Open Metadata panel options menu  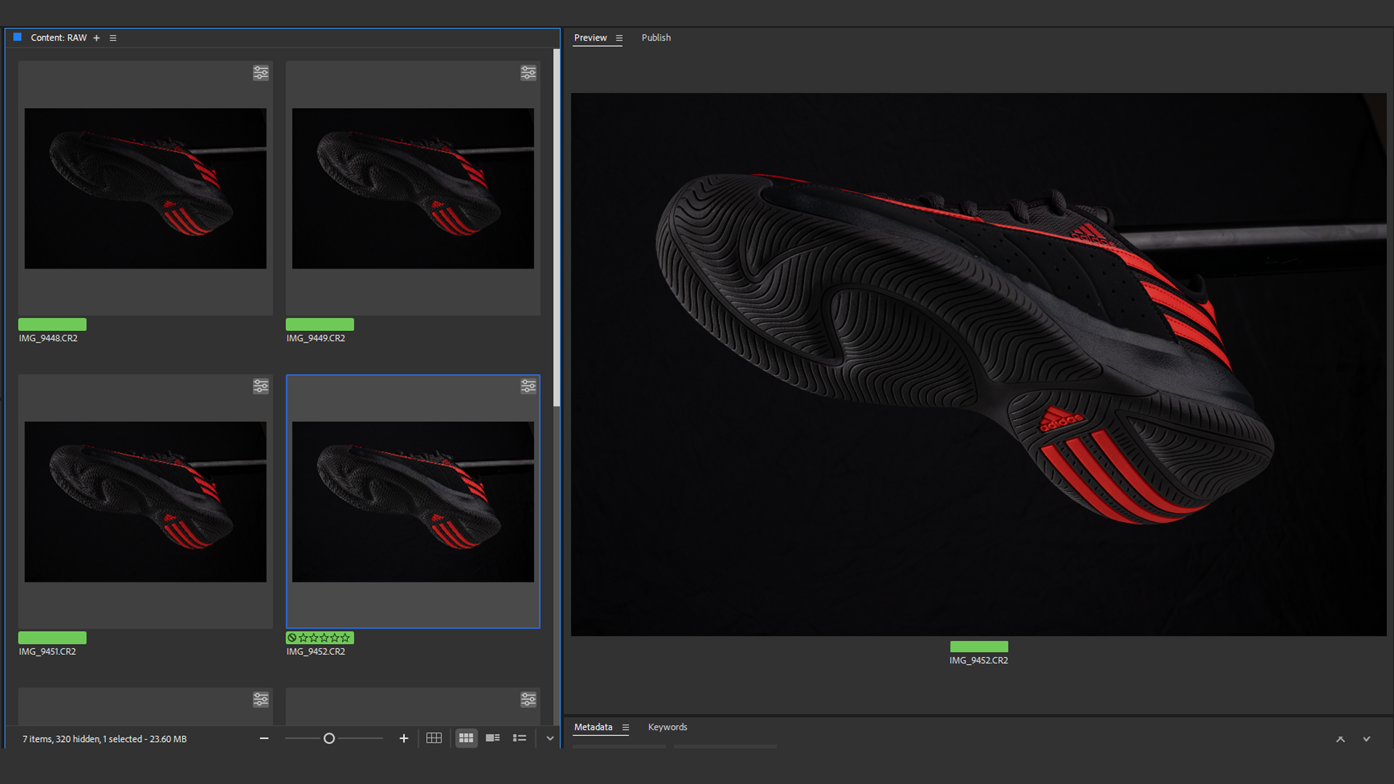pos(625,727)
